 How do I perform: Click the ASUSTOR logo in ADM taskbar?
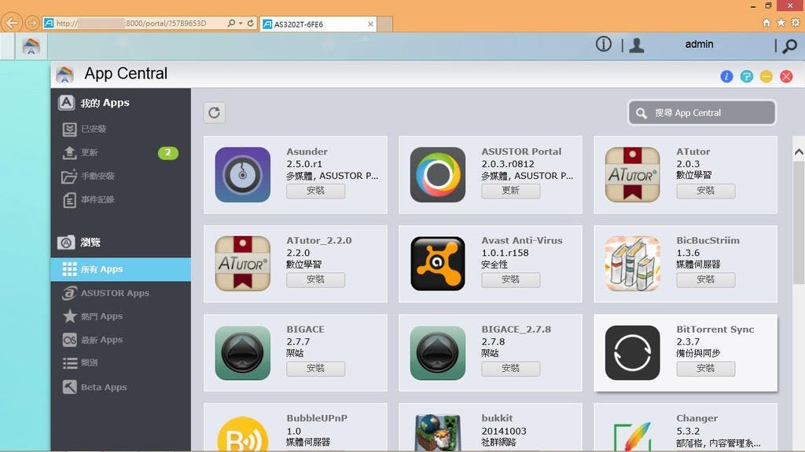click(x=31, y=46)
